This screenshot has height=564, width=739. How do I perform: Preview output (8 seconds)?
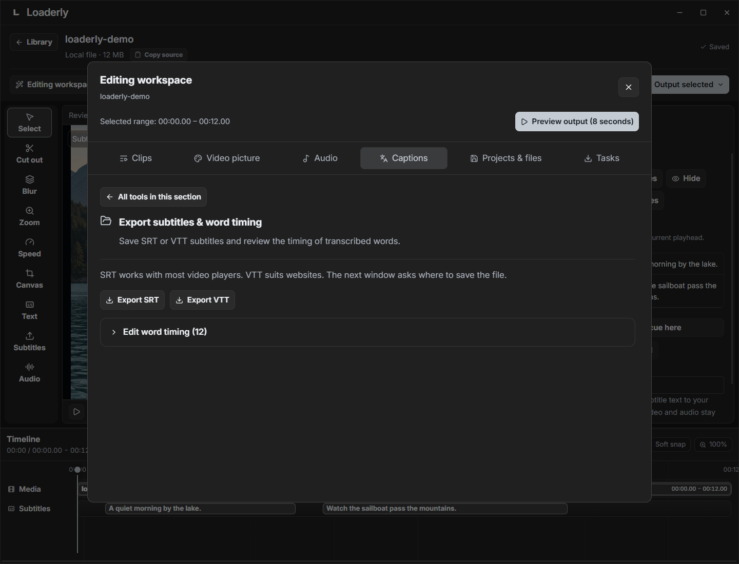point(577,122)
